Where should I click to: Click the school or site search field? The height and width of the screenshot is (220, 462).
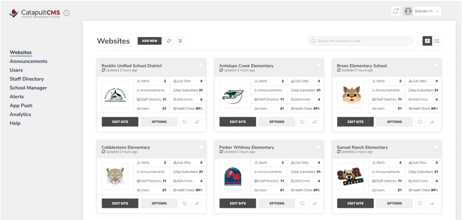click(x=360, y=41)
